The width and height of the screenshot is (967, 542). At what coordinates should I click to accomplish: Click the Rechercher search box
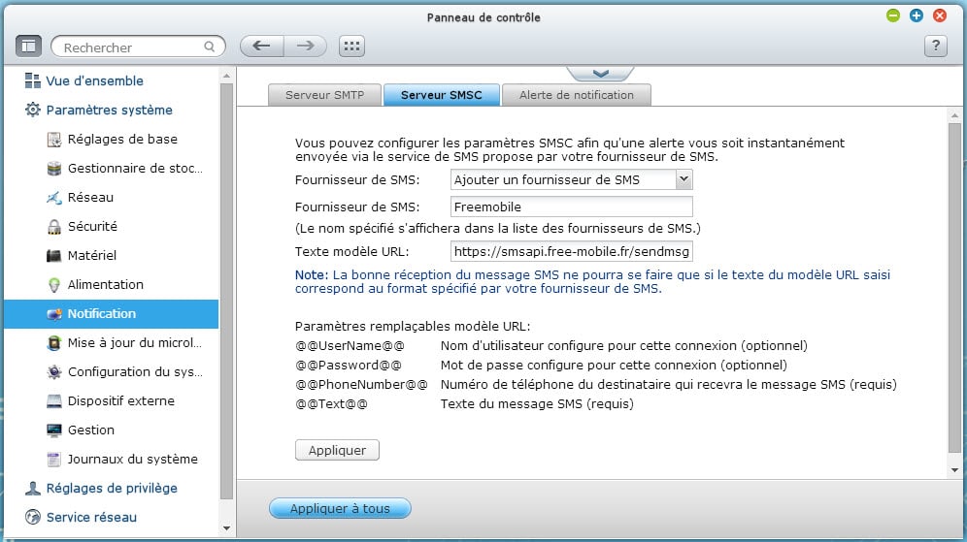(x=131, y=47)
